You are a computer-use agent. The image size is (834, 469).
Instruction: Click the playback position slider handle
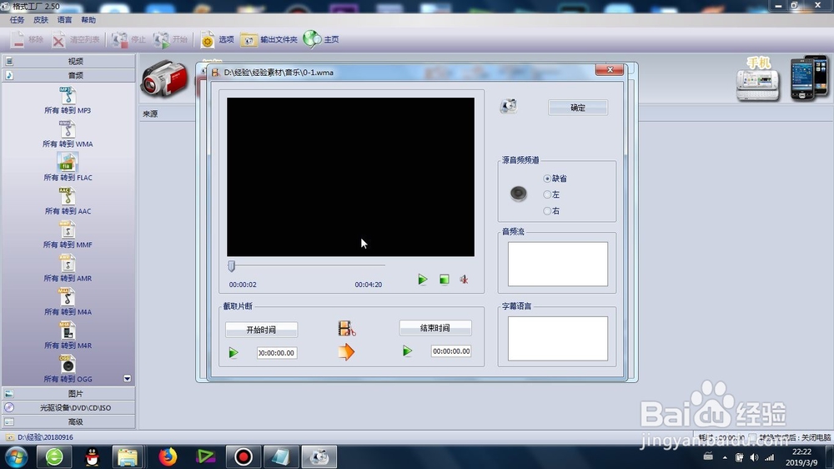click(x=231, y=265)
